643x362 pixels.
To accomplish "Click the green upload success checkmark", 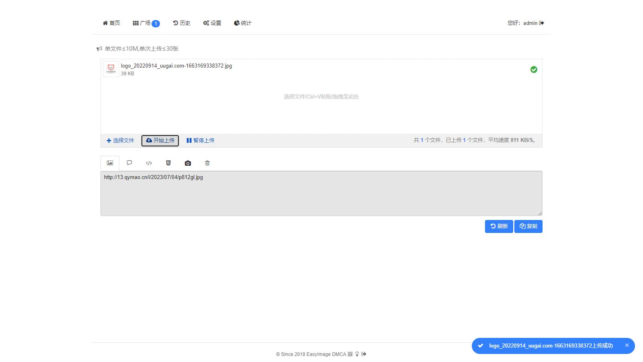I will pyautogui.click(x=534, y=70).
